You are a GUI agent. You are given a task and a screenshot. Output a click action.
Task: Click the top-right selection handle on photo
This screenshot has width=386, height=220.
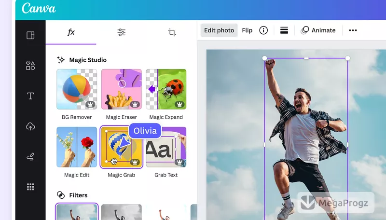pos(347,58)
